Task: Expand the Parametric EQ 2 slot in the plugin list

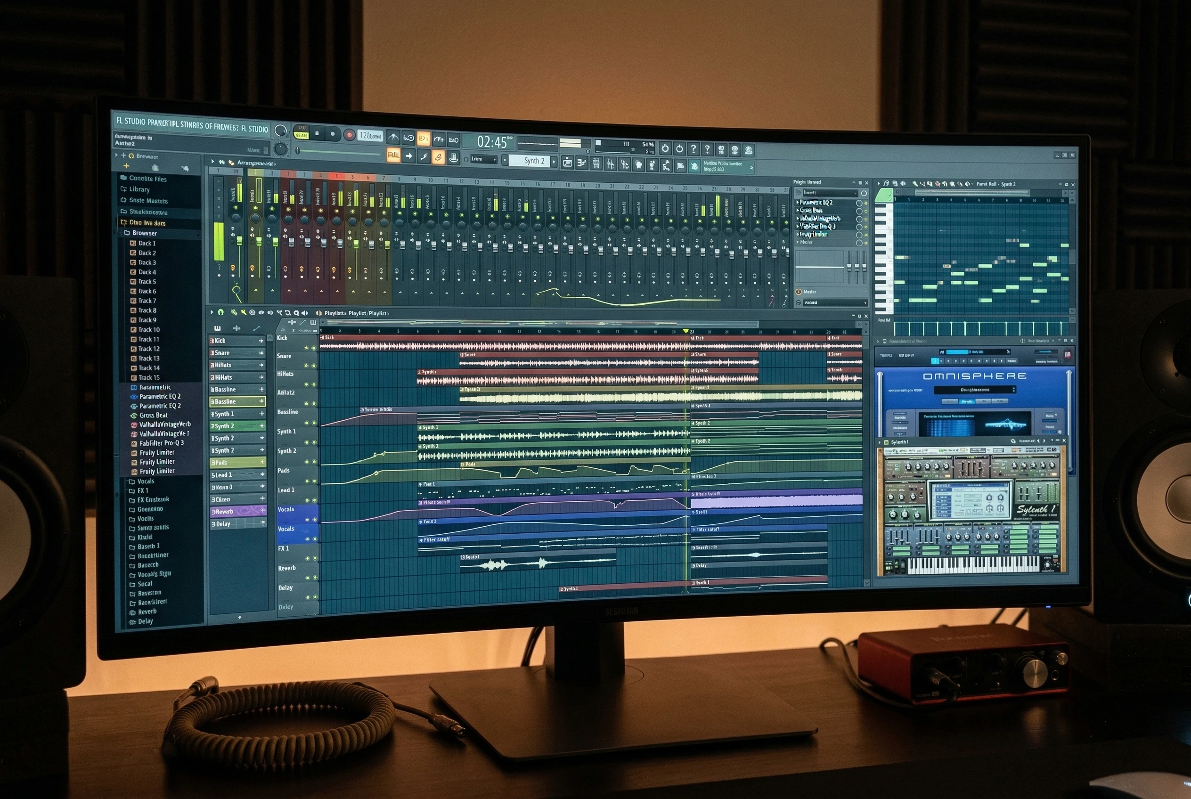Action: 798,203
